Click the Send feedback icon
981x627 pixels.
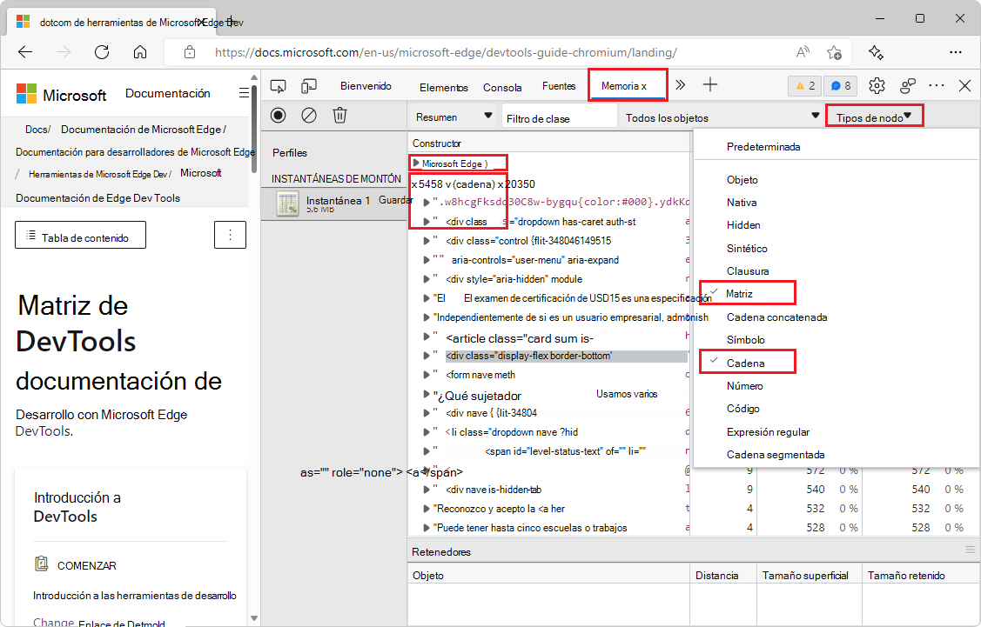coord(907,85)
